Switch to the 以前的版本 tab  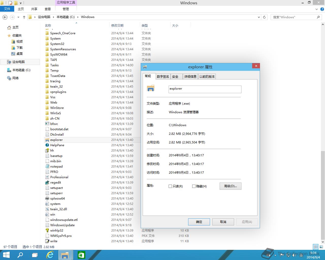[x=207, y=77]
